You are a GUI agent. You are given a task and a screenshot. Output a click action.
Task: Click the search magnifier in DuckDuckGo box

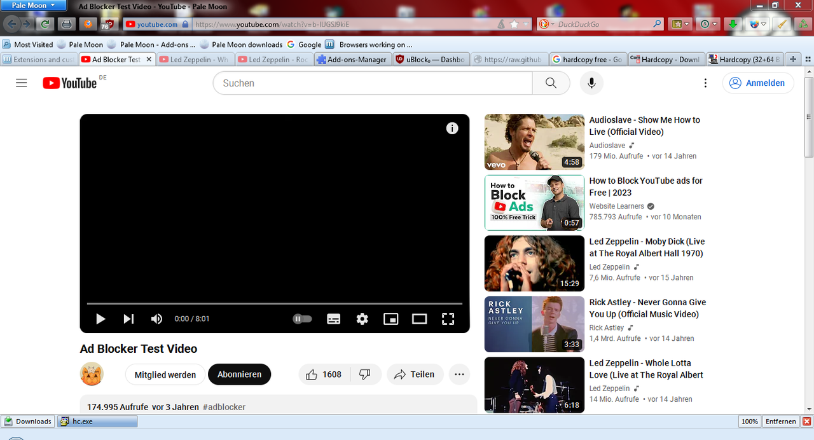(x=657, y=24)
